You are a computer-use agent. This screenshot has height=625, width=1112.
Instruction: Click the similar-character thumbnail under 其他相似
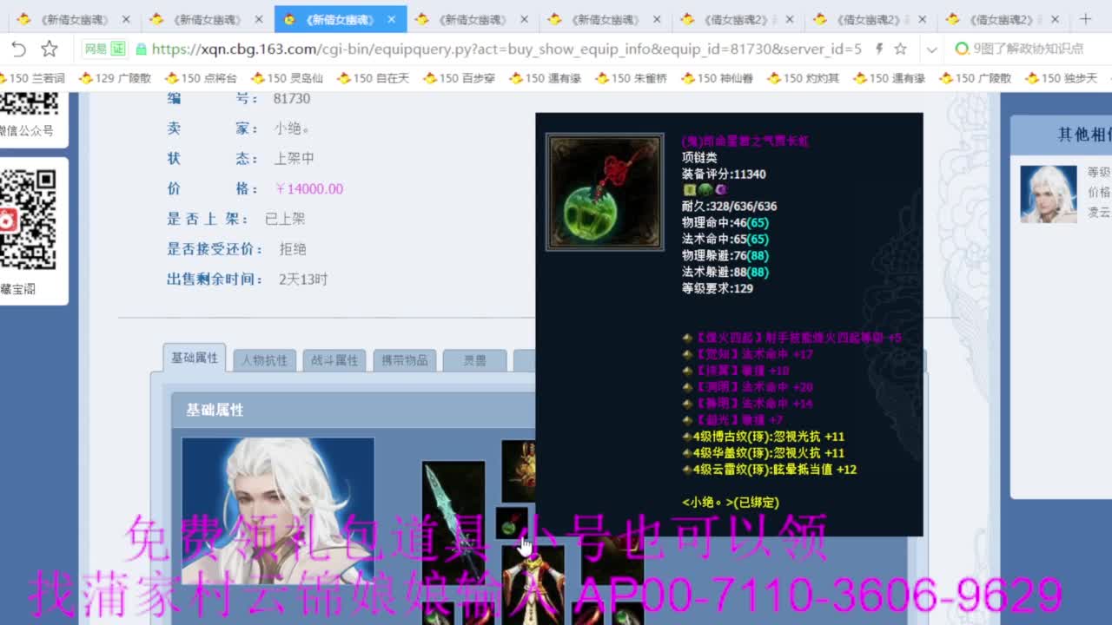pyautogui.click(x=1048, y=194)
